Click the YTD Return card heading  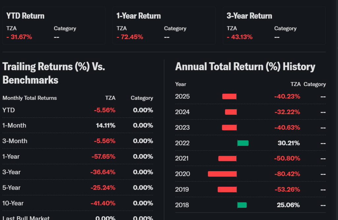click(25, 16)
